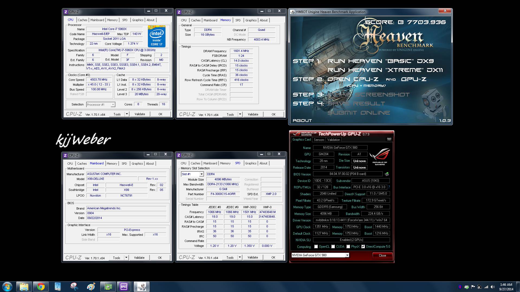Screen dimensions: 520x292
Task: Click the DRAM Frequency value 1601.4 MHz
Action: [241, 51]
